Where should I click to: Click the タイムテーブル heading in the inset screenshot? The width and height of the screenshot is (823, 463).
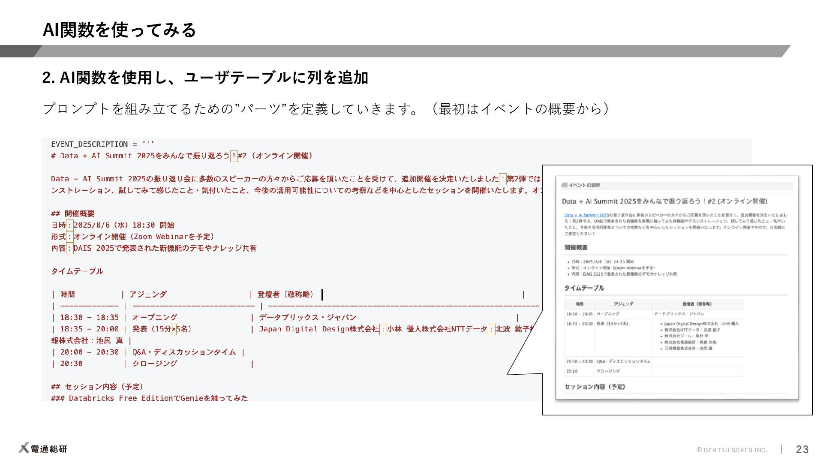pyautogui.click(x=584, y=288)
